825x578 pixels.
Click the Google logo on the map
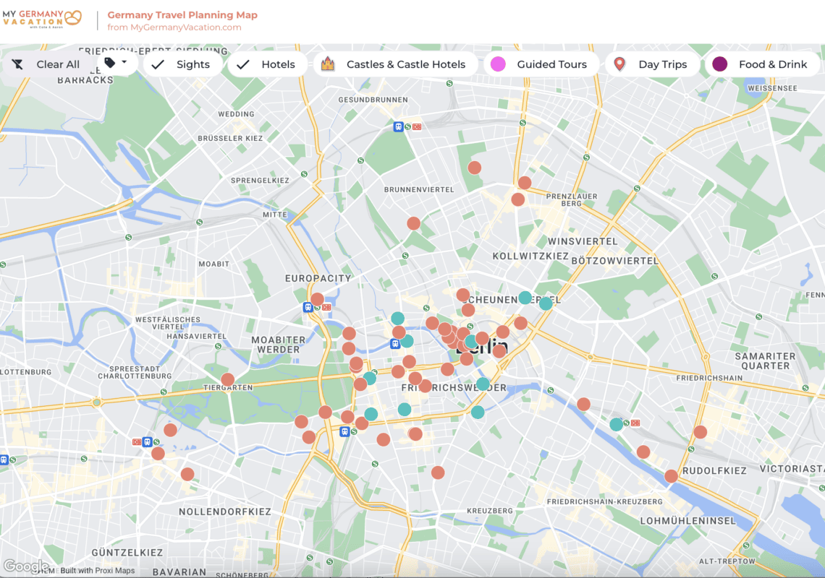pos(26,566)
